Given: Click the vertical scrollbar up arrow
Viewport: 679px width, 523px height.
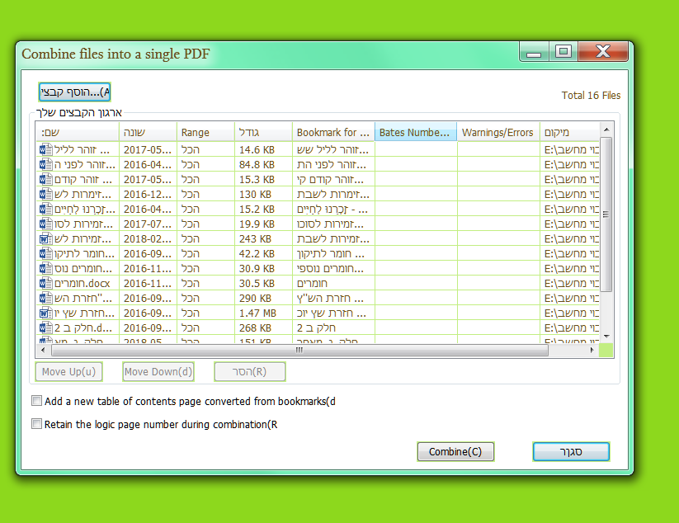Looking at the screenshot, I should click(606, 130).
